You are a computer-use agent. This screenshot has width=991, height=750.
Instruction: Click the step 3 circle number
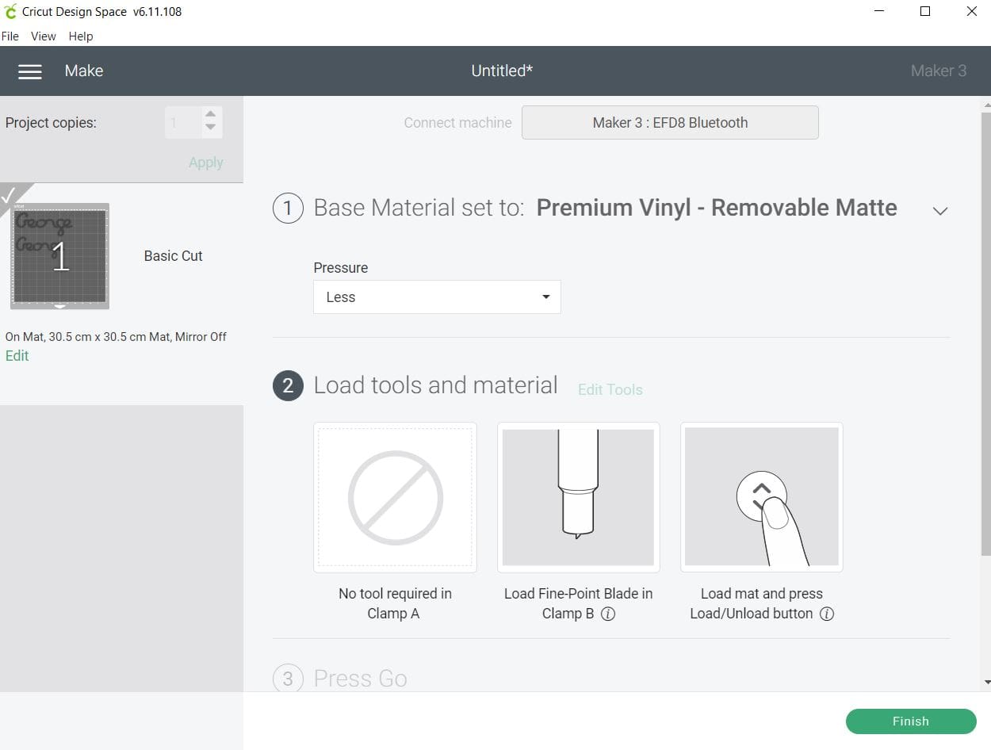coord(288,679)
